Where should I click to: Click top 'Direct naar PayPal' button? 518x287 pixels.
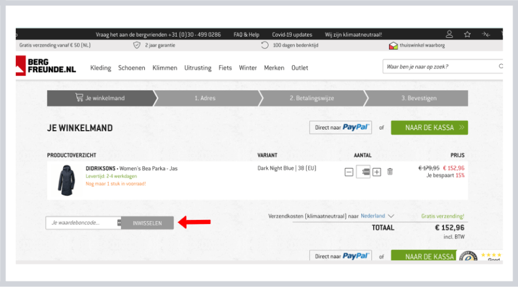tap(341, 128)
